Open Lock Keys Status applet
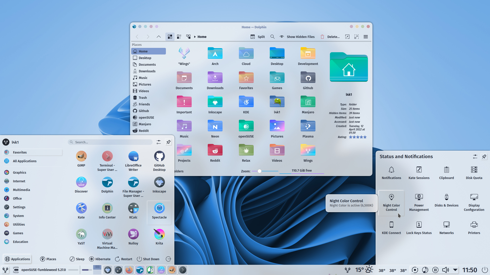Screen dimensions: 490x275 (x=419, y=228)
